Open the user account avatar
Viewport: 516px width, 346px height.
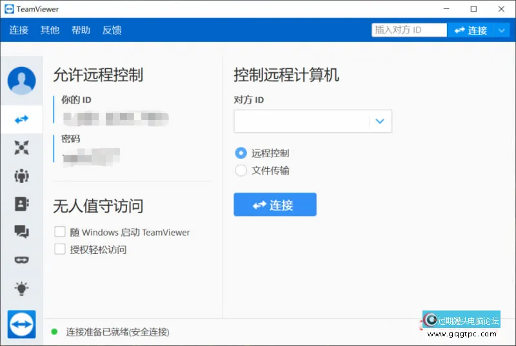coord(22,81)
